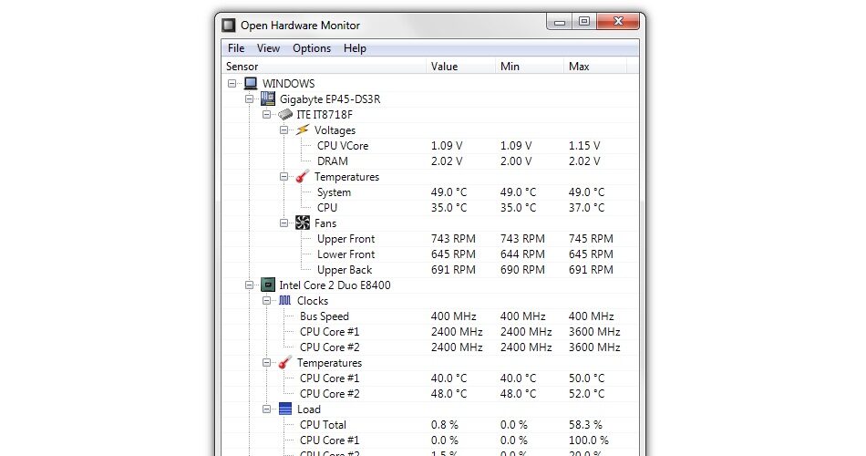Image resolution: width=866 pixels, height=456 pixels.
Task: Click the Gigabyte EP45-DS3R motherboard icon
Action: [x=268, y=99]
